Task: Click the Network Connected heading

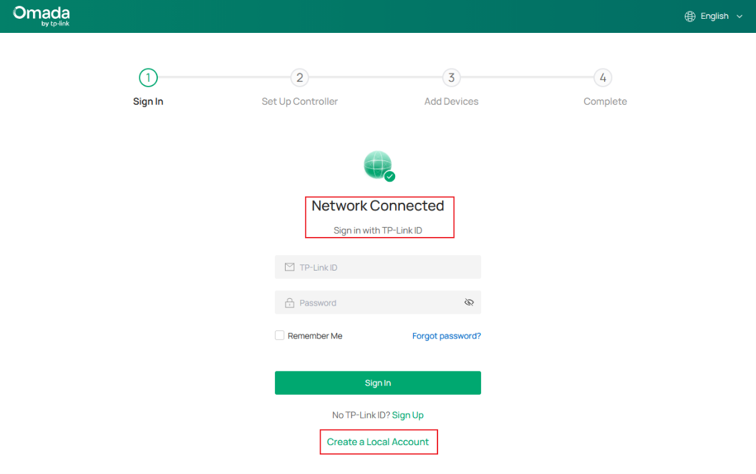Action: (378, 205)
